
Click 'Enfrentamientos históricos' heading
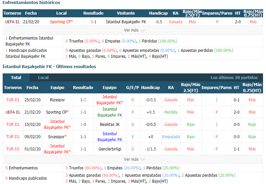[32, 3]
